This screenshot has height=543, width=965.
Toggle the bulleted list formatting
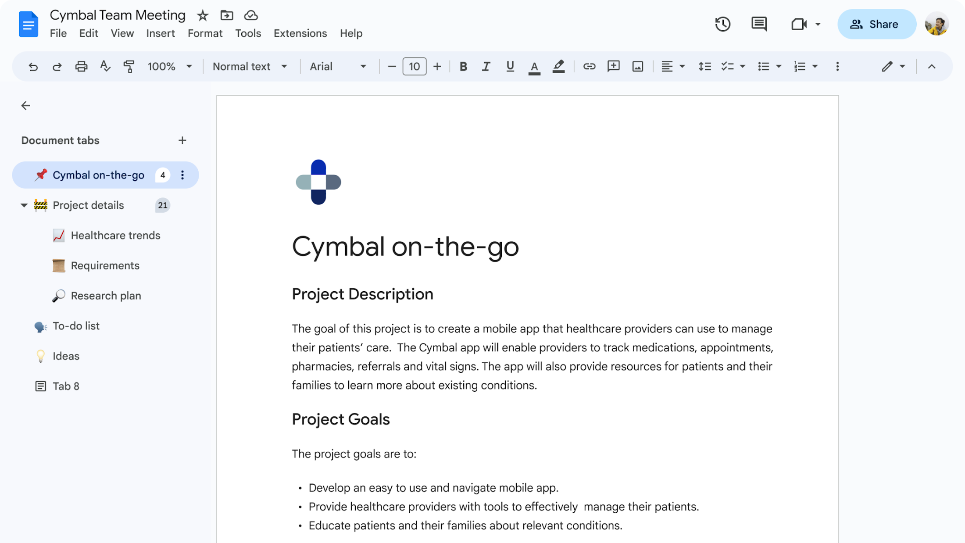click(764, 66)
